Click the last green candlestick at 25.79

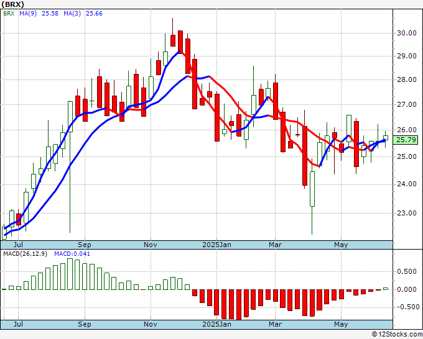pos(386,138)
